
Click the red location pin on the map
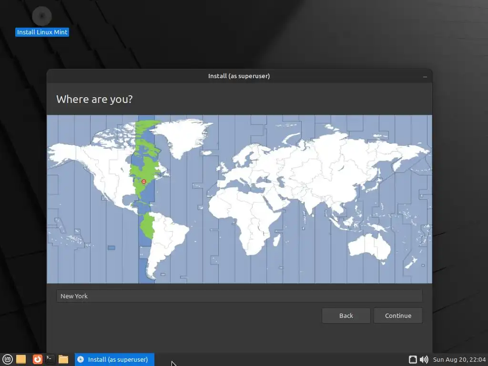(144, 182)
